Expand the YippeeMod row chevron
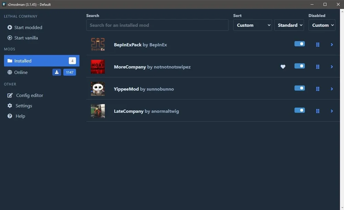 click(332, 89)
